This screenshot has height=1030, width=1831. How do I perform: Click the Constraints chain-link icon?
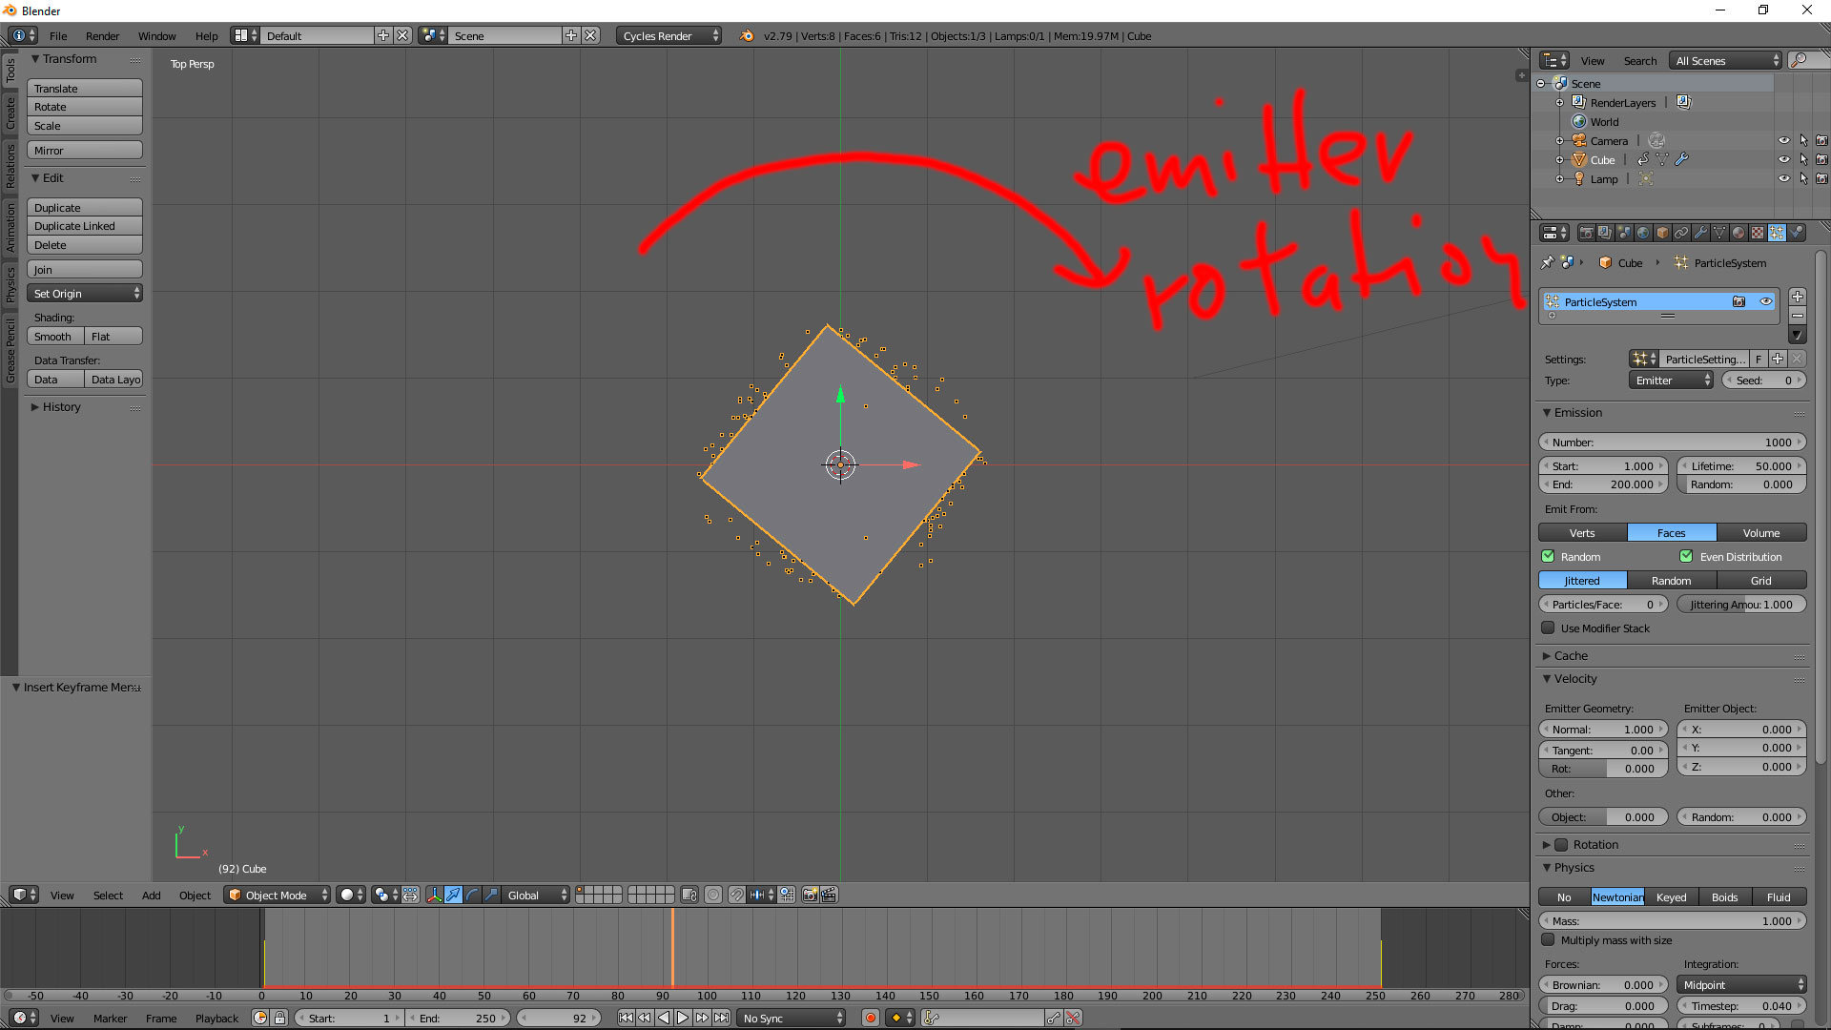click(1681, 233)
